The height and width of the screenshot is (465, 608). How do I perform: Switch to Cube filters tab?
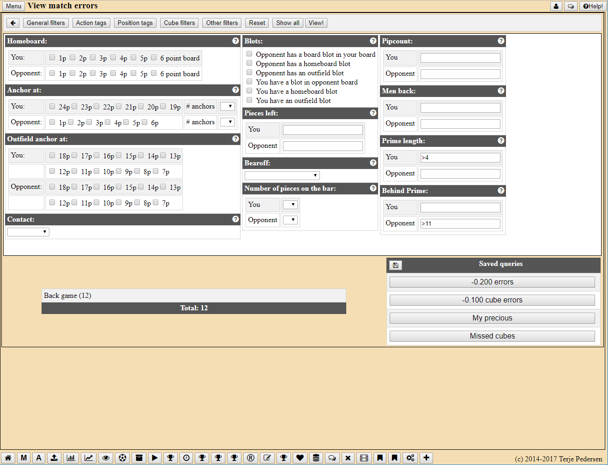click(x=179, y=23)
